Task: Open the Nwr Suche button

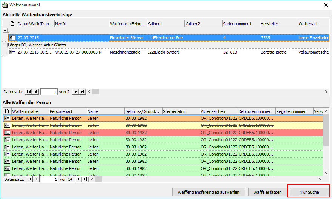Action: [x=309, y=192]
